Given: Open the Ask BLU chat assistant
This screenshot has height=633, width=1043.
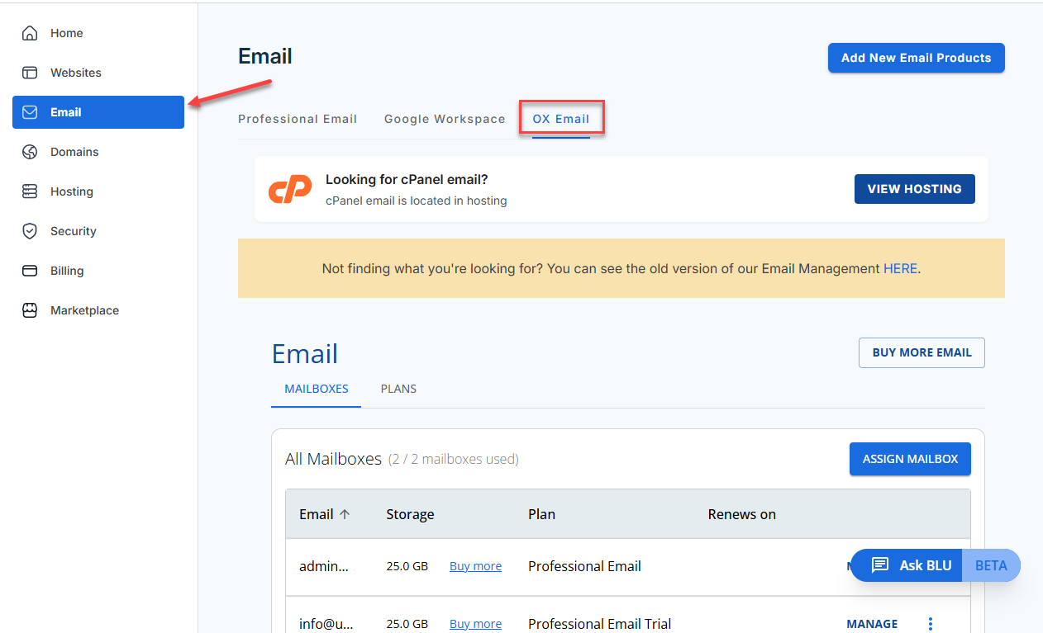Looking at the screenshot, I should [x=913, y=565].
